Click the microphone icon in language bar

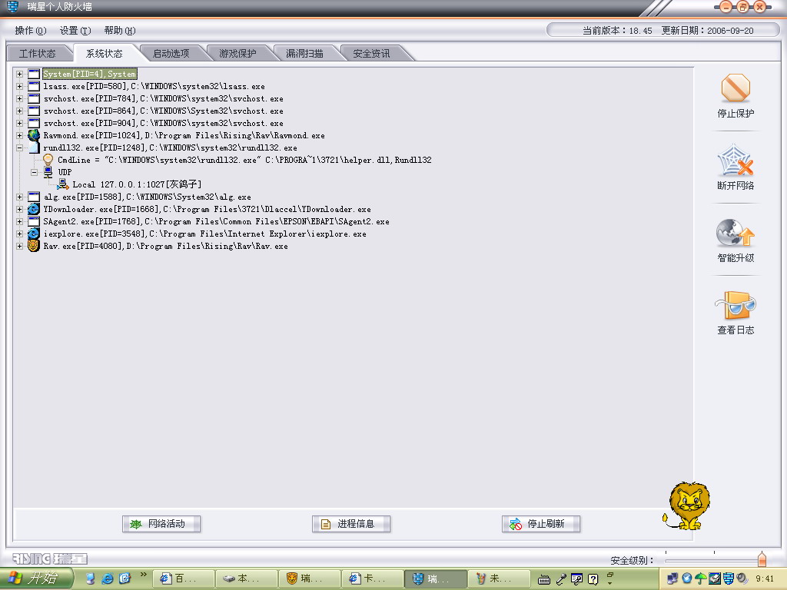point(561,579)
